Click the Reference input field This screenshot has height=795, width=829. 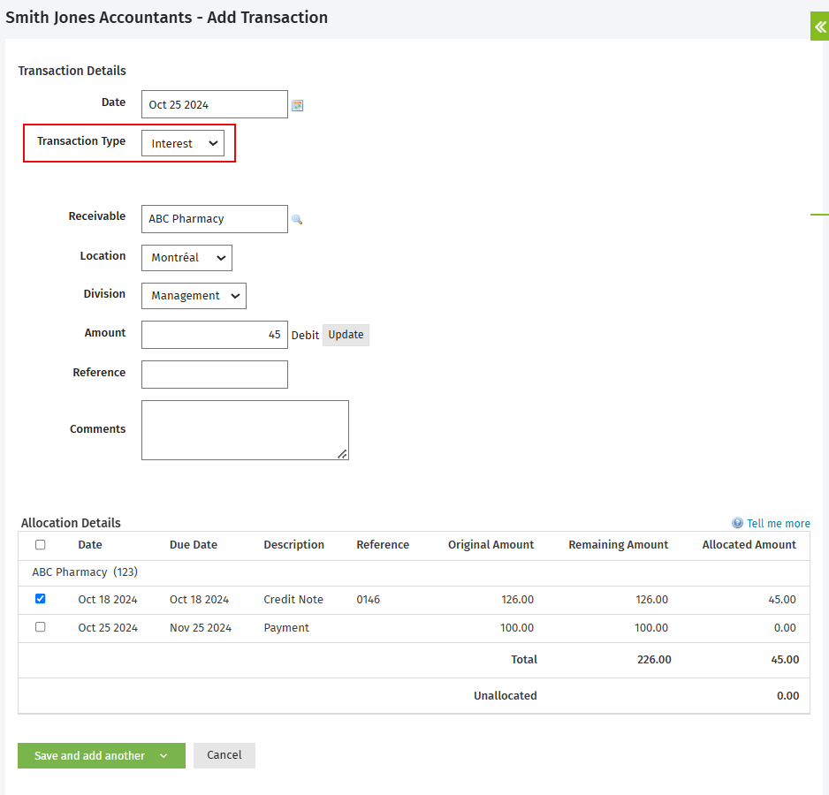[x=215, y=375]
